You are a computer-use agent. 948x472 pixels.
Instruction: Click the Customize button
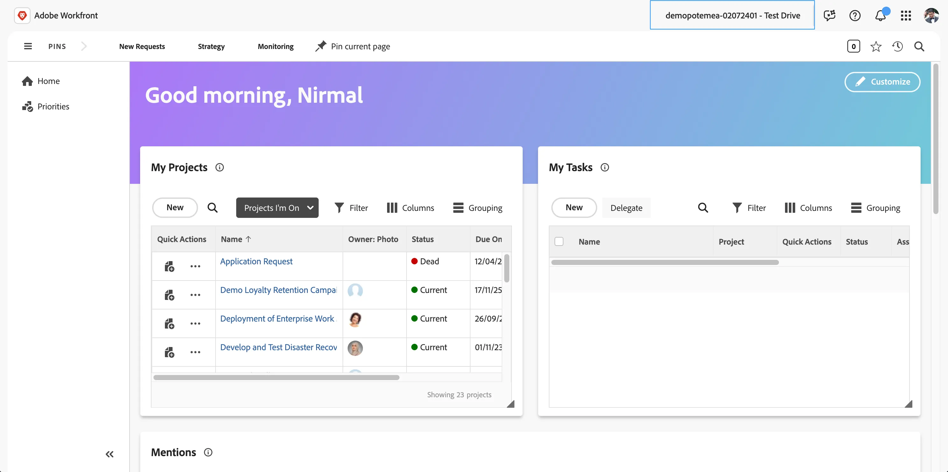click(882, 82)
